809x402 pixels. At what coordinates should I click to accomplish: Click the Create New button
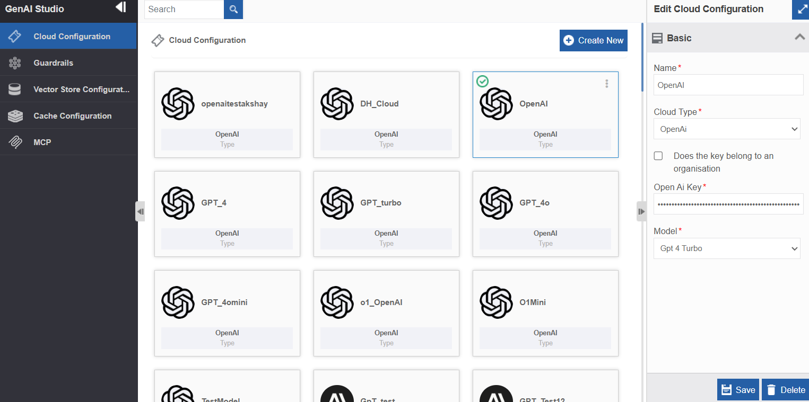coord(594,40)
